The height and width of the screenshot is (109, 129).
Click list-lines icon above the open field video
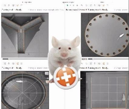(x=107, y=63)
